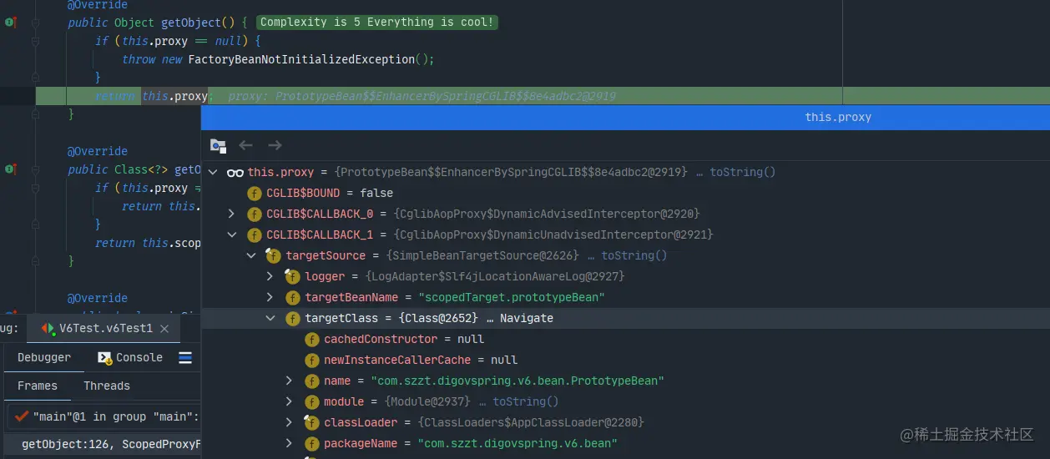Select the {ClassLoaders$AppClassLoader@2280} value
1050x459 pixels.
click(531, 422)
